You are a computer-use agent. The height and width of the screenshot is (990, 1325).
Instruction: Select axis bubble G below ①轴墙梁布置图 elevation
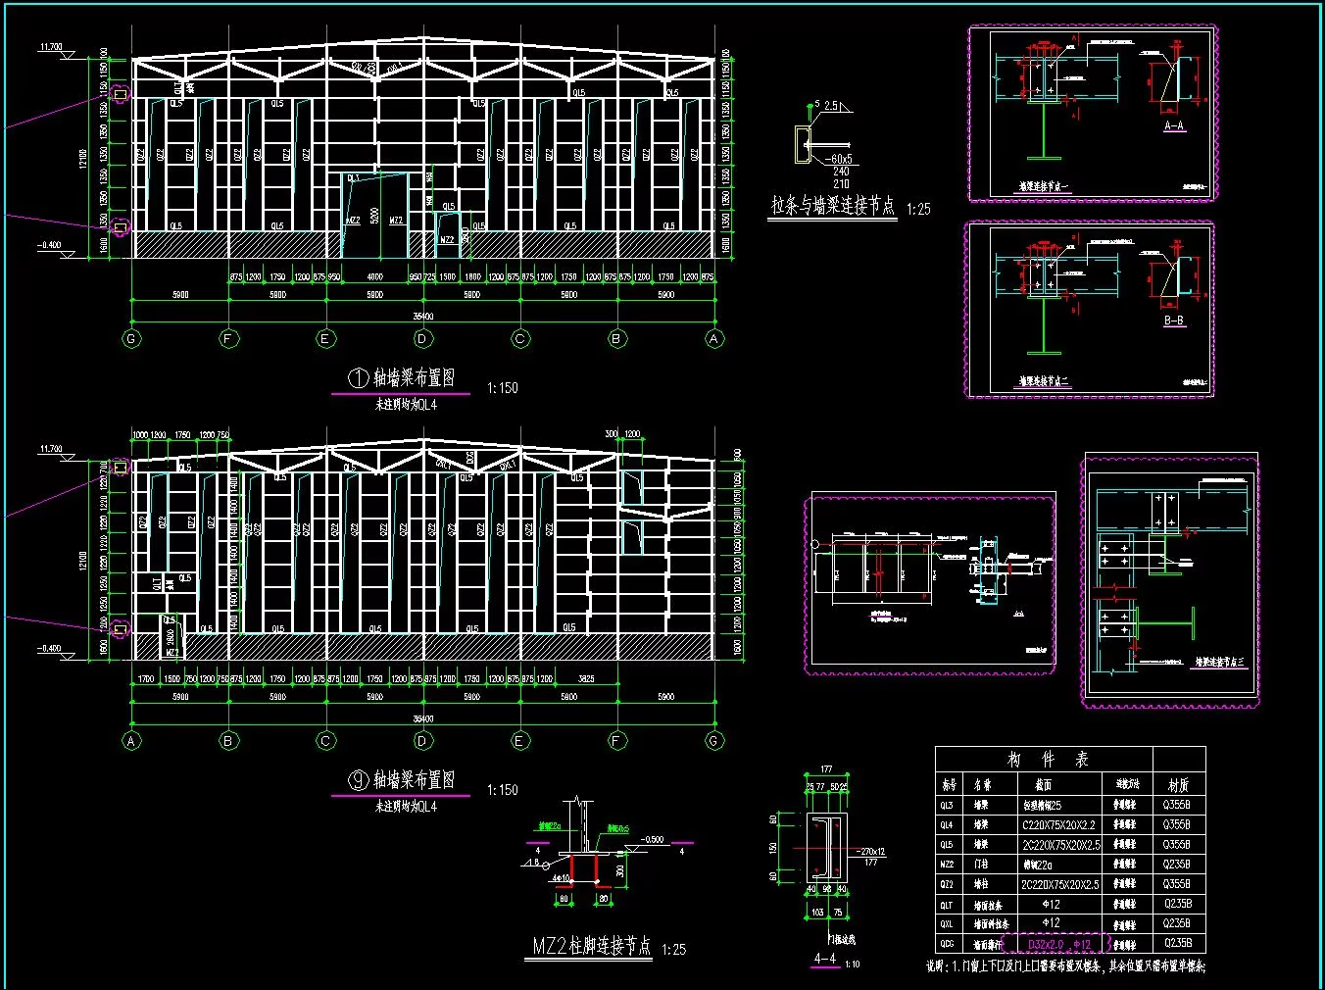(131, 339)
